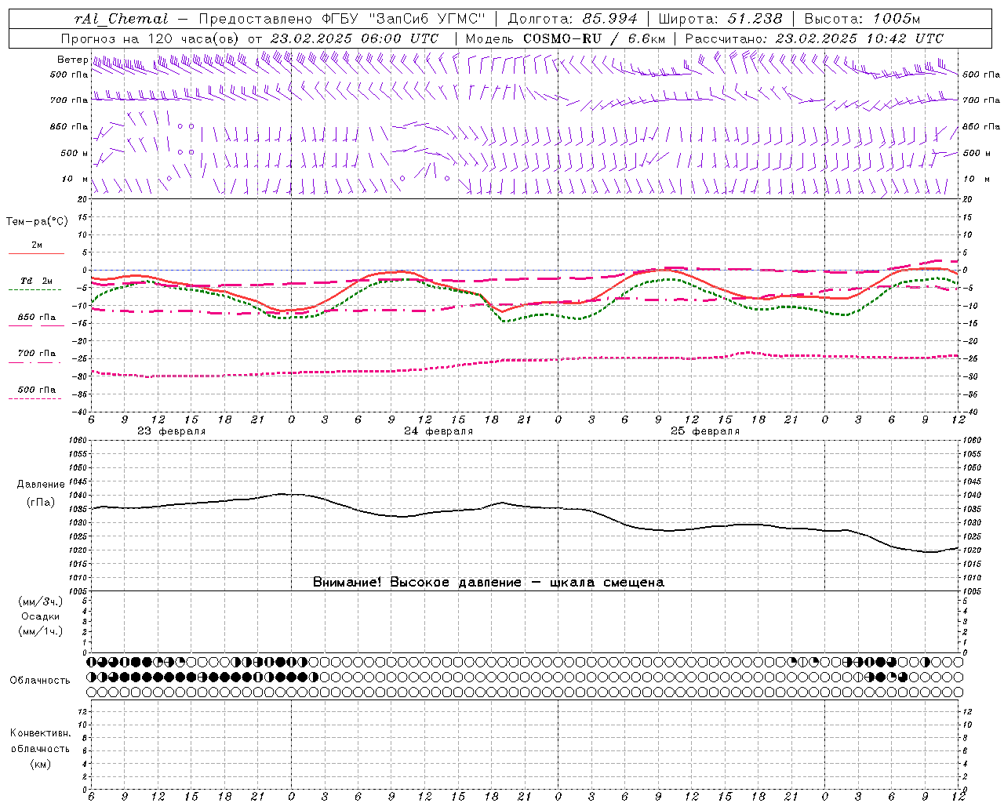Click the Осадки precipitation label
1004x803 pixels.
[x=41, y=616]
